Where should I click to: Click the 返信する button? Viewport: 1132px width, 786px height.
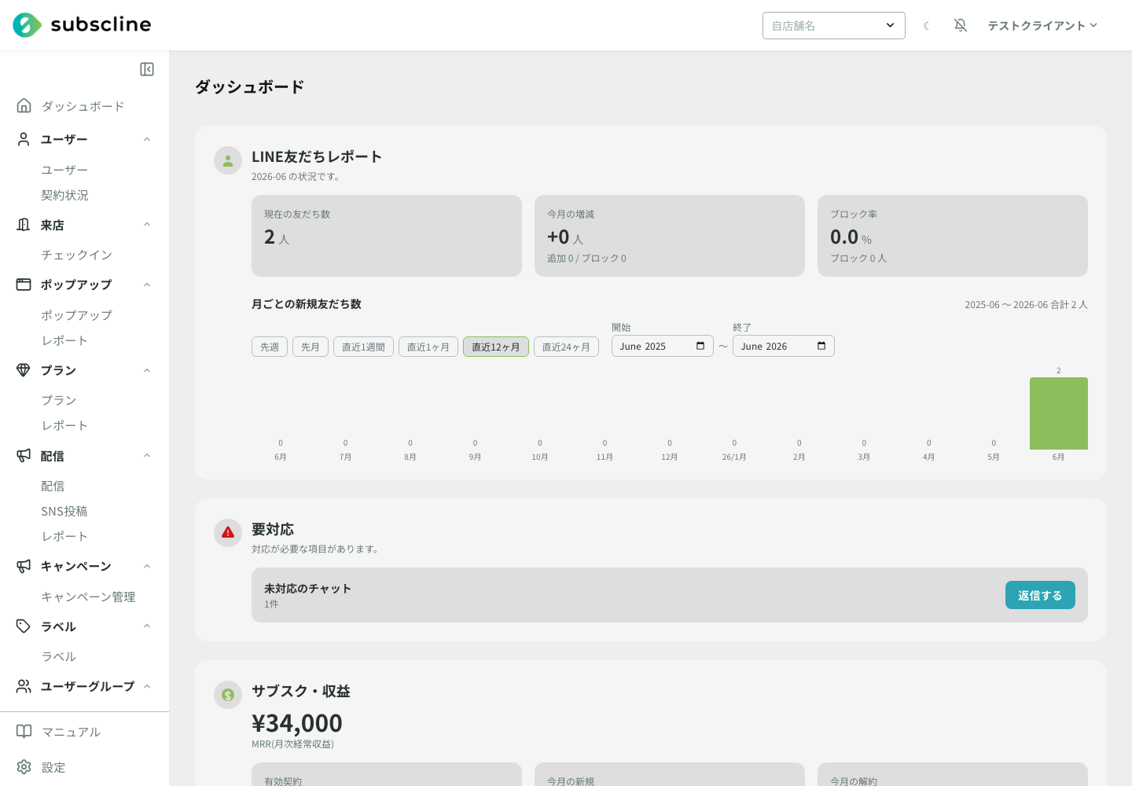point(1040,595)
